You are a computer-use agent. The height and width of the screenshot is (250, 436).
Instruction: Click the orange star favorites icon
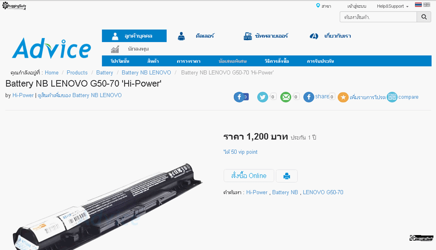click(343, 97)
